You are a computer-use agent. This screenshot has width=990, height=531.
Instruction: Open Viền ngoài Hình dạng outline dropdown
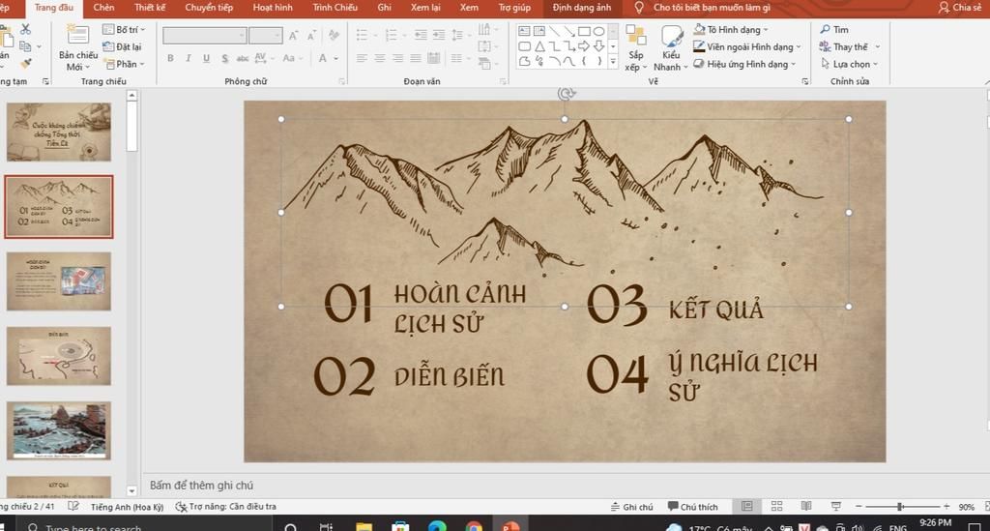[x=747, y=46]
